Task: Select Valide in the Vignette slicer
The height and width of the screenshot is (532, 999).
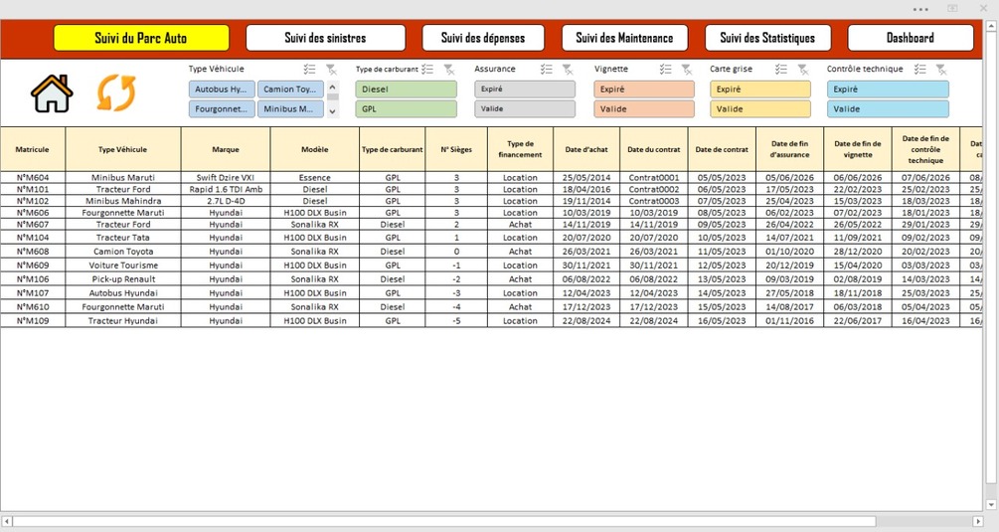Action: [644, 109]
